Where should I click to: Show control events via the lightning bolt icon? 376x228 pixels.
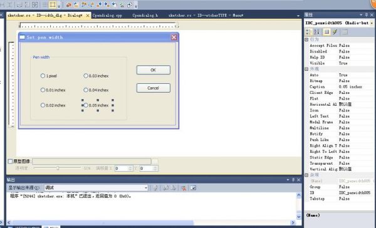335,32
